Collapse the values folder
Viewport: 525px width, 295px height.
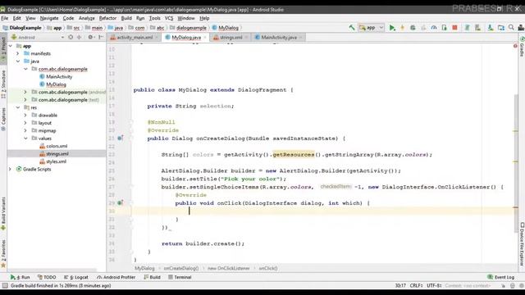point(25,138)
